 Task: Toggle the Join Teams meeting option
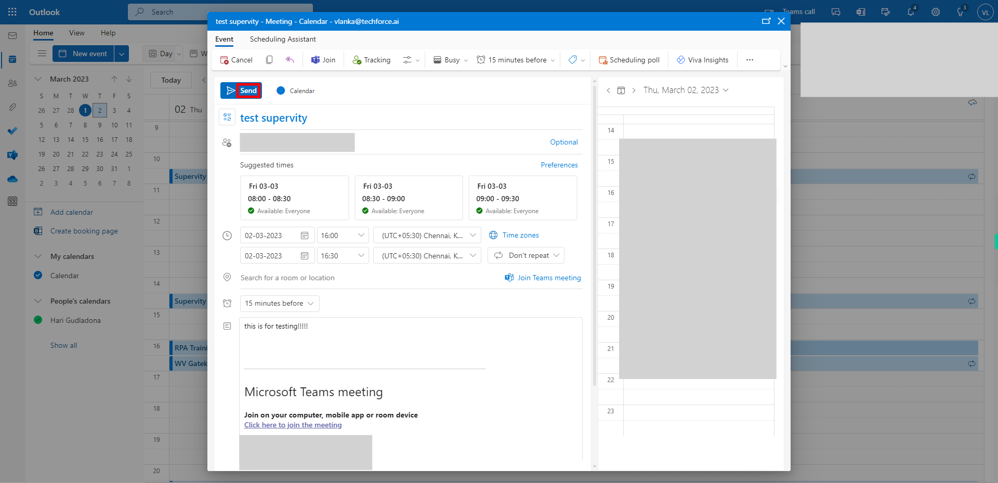pos(543,278)
